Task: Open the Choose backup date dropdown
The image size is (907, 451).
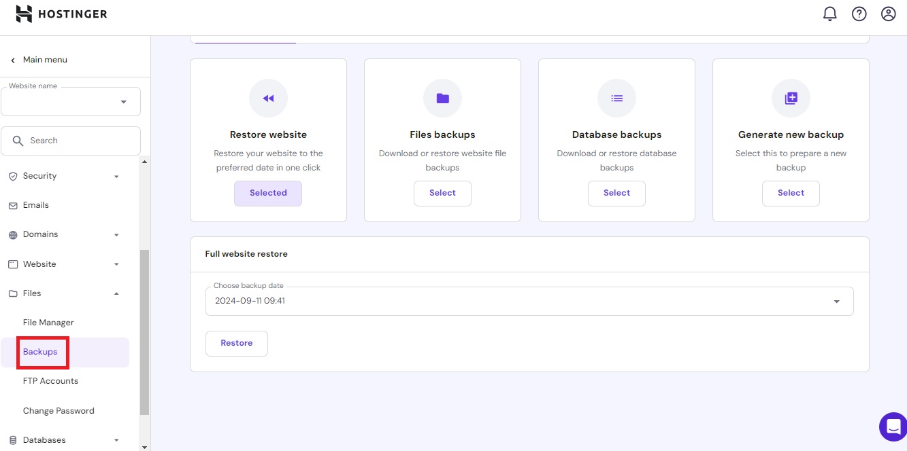Action: tap(529, 301)
